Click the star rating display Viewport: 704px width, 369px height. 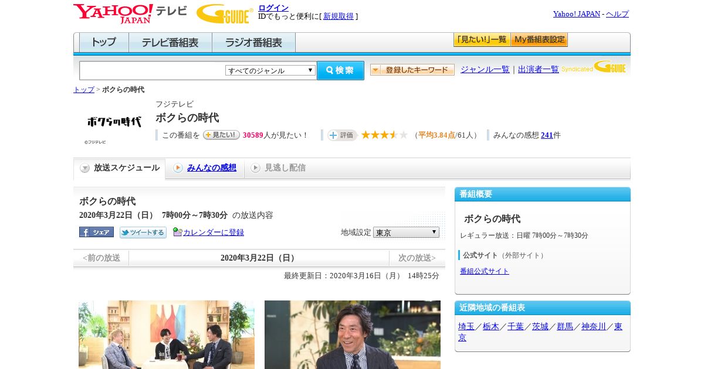pos(384,135)
